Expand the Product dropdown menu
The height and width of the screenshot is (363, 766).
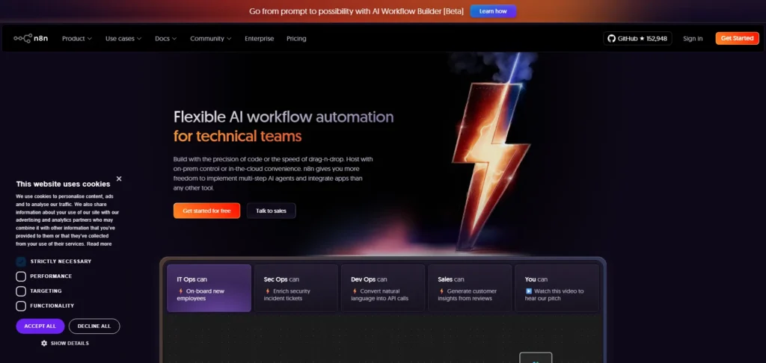[77, 39]
